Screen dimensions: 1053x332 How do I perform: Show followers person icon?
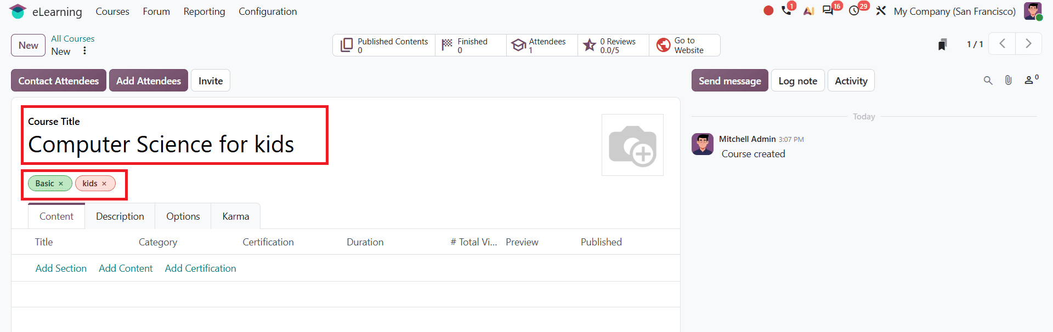coord(1031,80)
